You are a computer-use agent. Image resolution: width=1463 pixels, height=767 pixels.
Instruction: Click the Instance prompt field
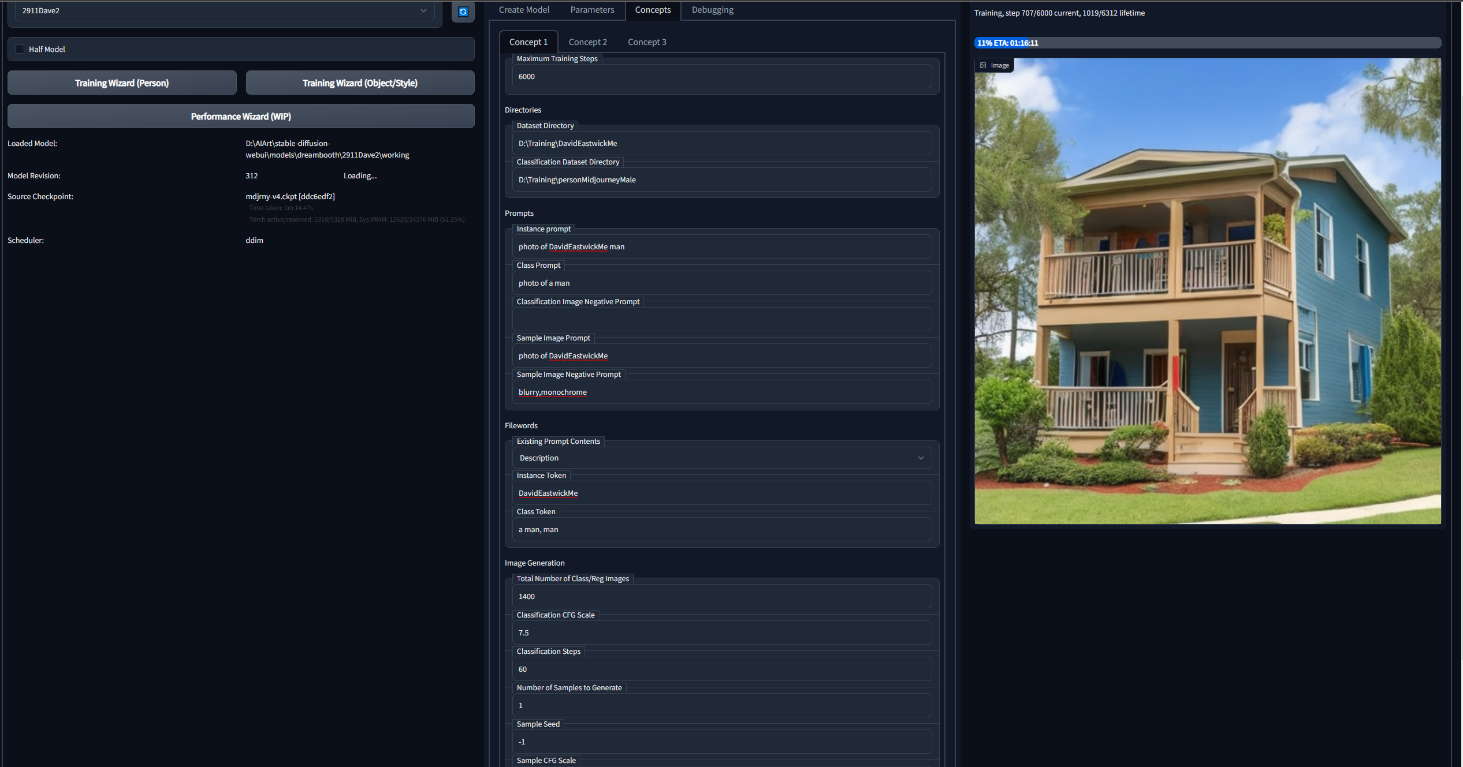tap(721, 246)
